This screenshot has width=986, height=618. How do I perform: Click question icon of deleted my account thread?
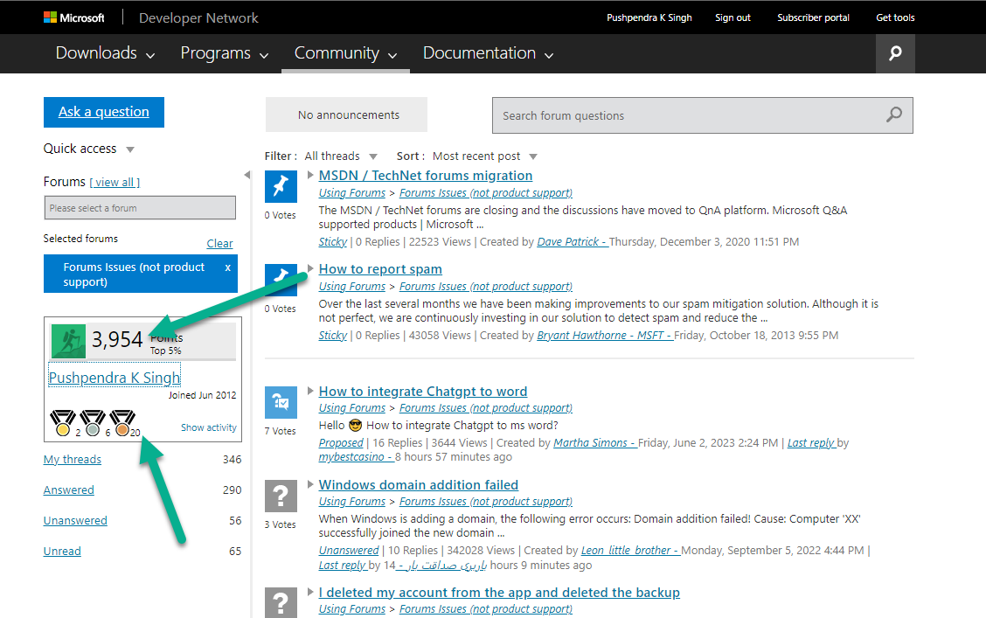tap(281, 602)
